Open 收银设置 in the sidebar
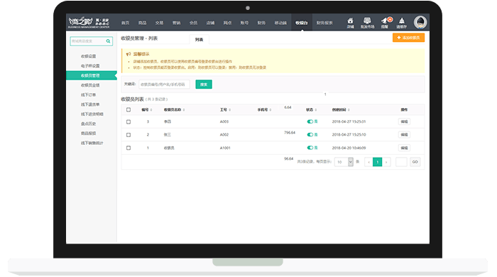 click(89, 56)
